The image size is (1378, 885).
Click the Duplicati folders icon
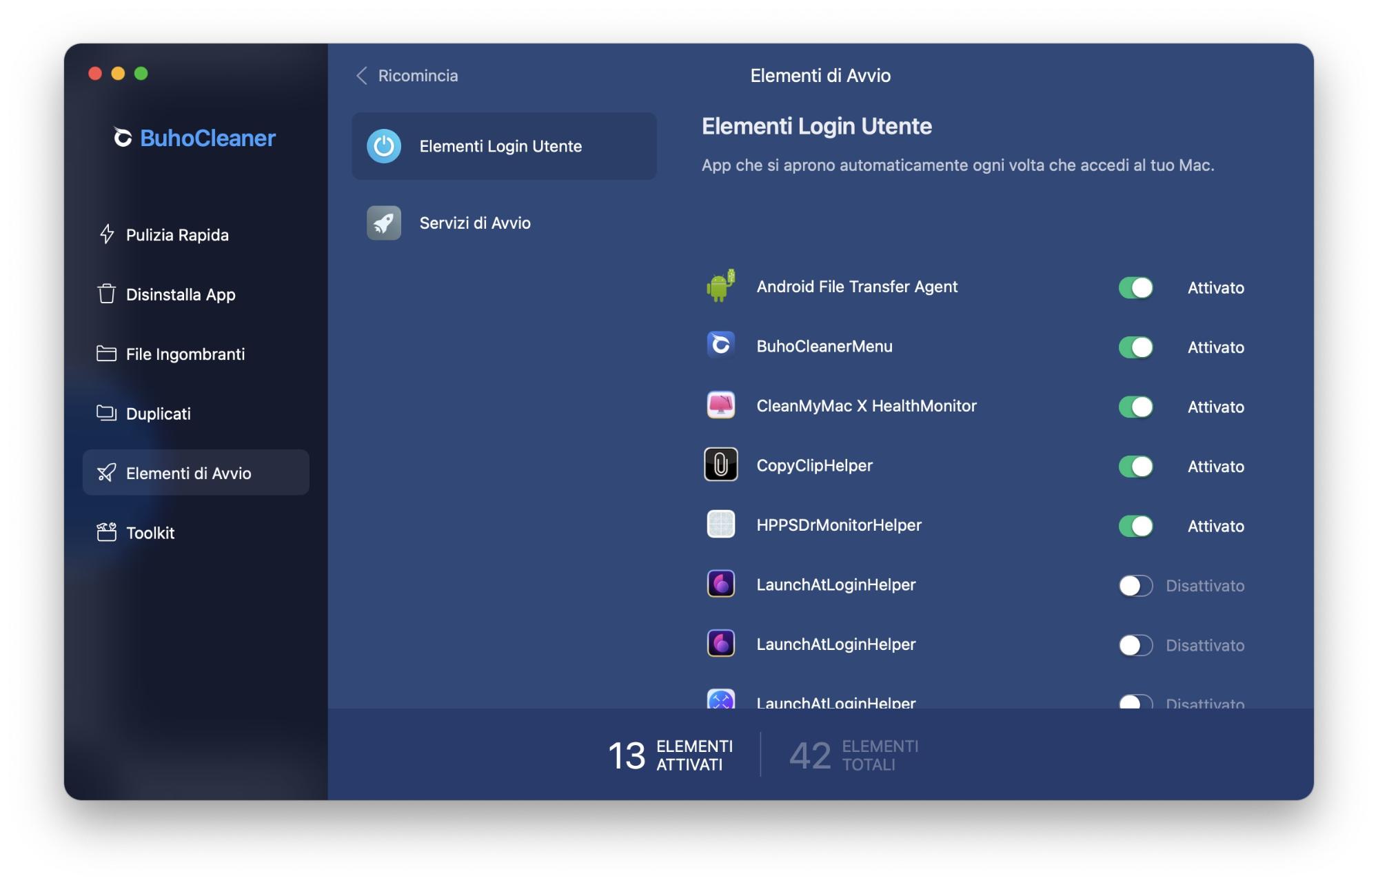coord(106,413)
